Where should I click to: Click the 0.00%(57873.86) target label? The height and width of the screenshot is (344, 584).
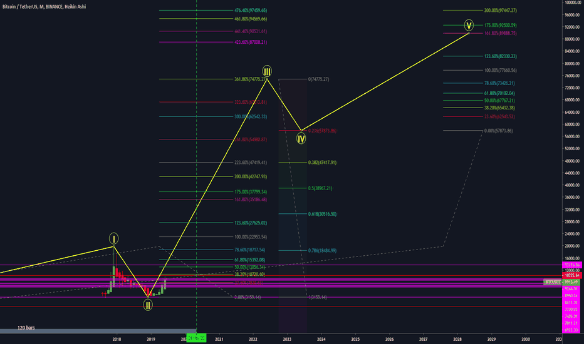click(x=498, y=131)
